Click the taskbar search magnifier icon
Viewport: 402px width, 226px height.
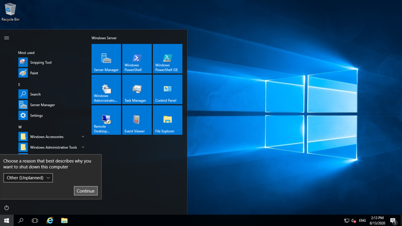pos(21,220)
